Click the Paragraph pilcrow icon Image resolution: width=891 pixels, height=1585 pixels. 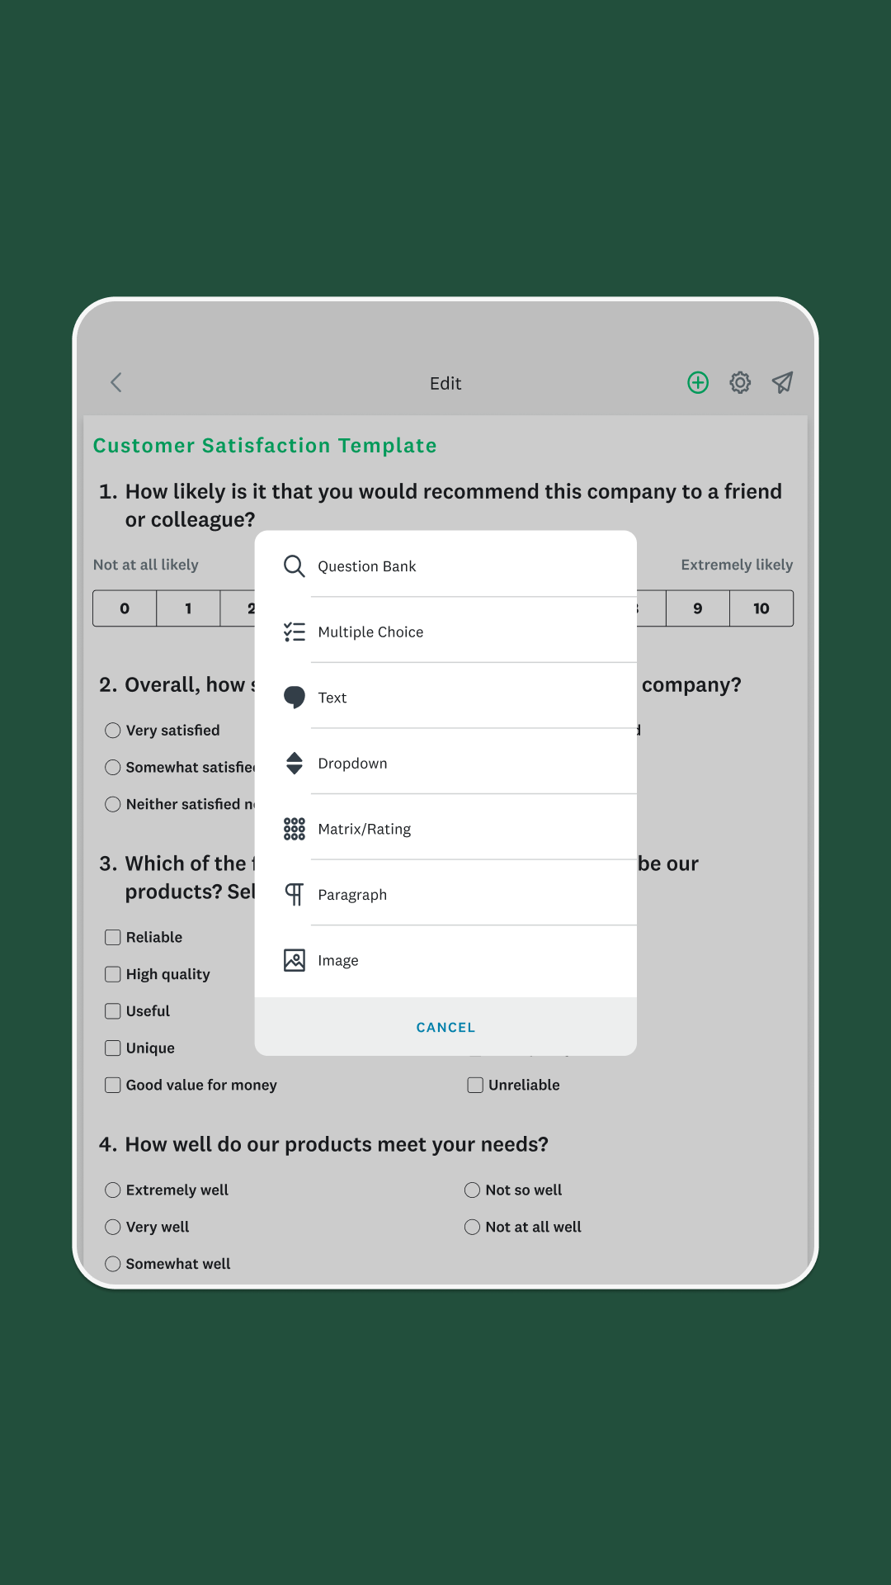[295, 894]
